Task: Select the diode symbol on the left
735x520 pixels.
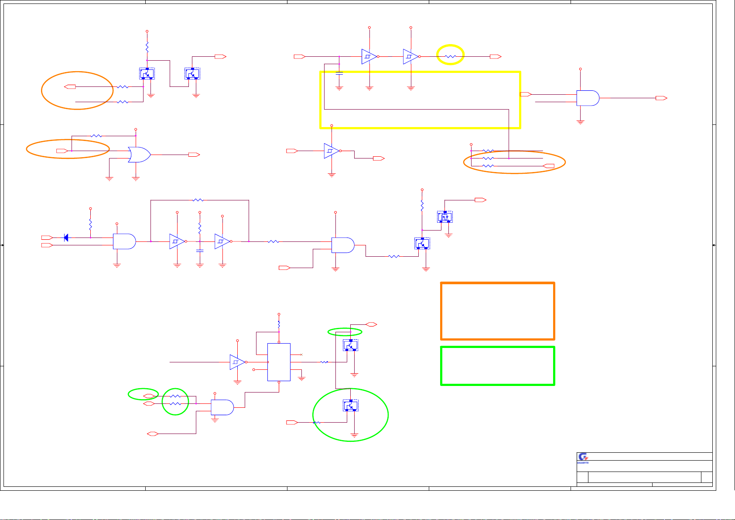Action: tap(66, 238)
